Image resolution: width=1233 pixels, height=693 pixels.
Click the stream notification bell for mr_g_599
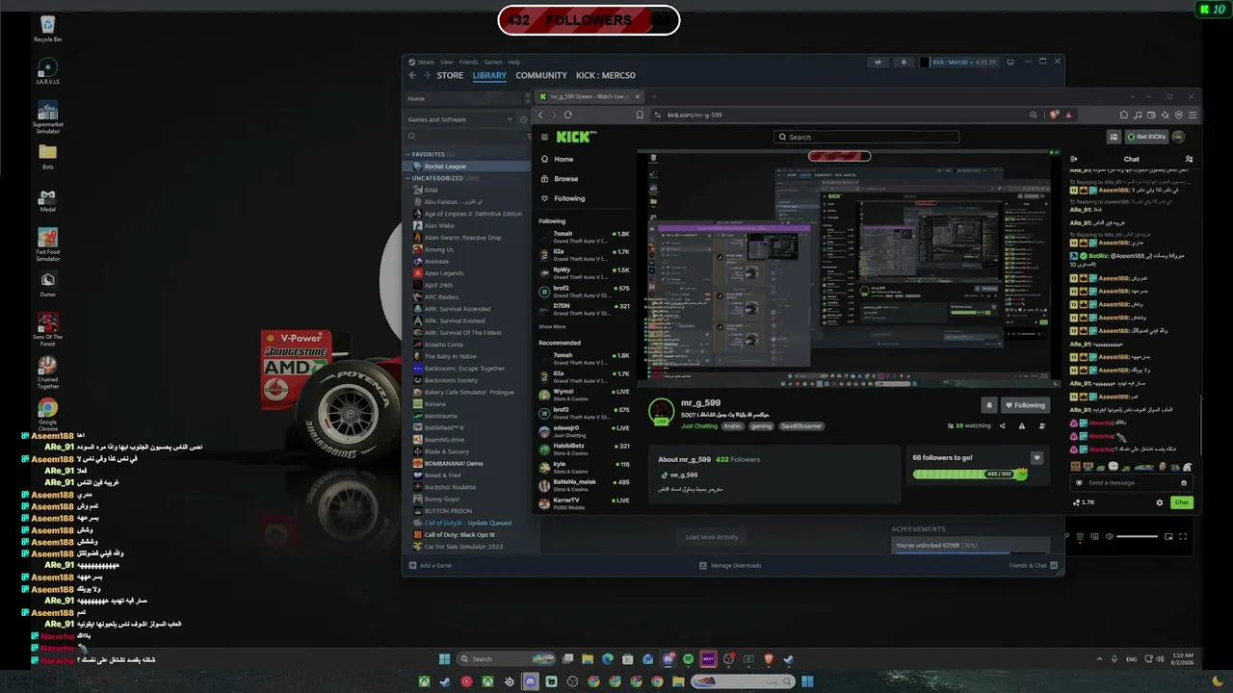988,405
